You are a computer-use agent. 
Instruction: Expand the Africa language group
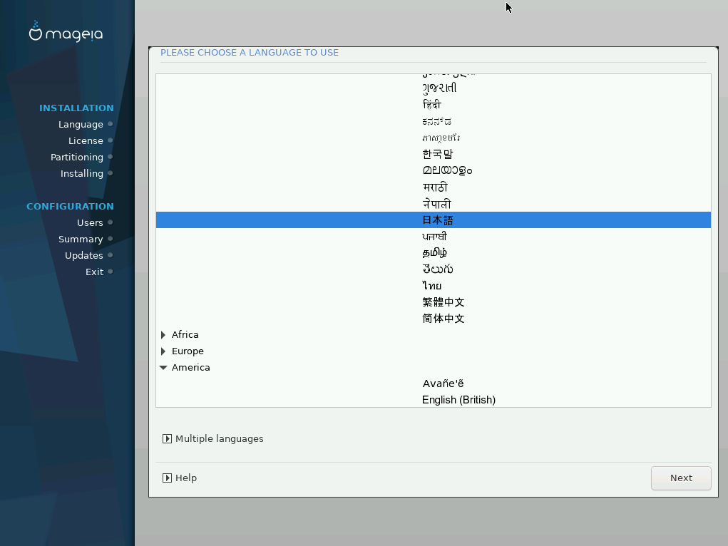click(x=163, y=335)
